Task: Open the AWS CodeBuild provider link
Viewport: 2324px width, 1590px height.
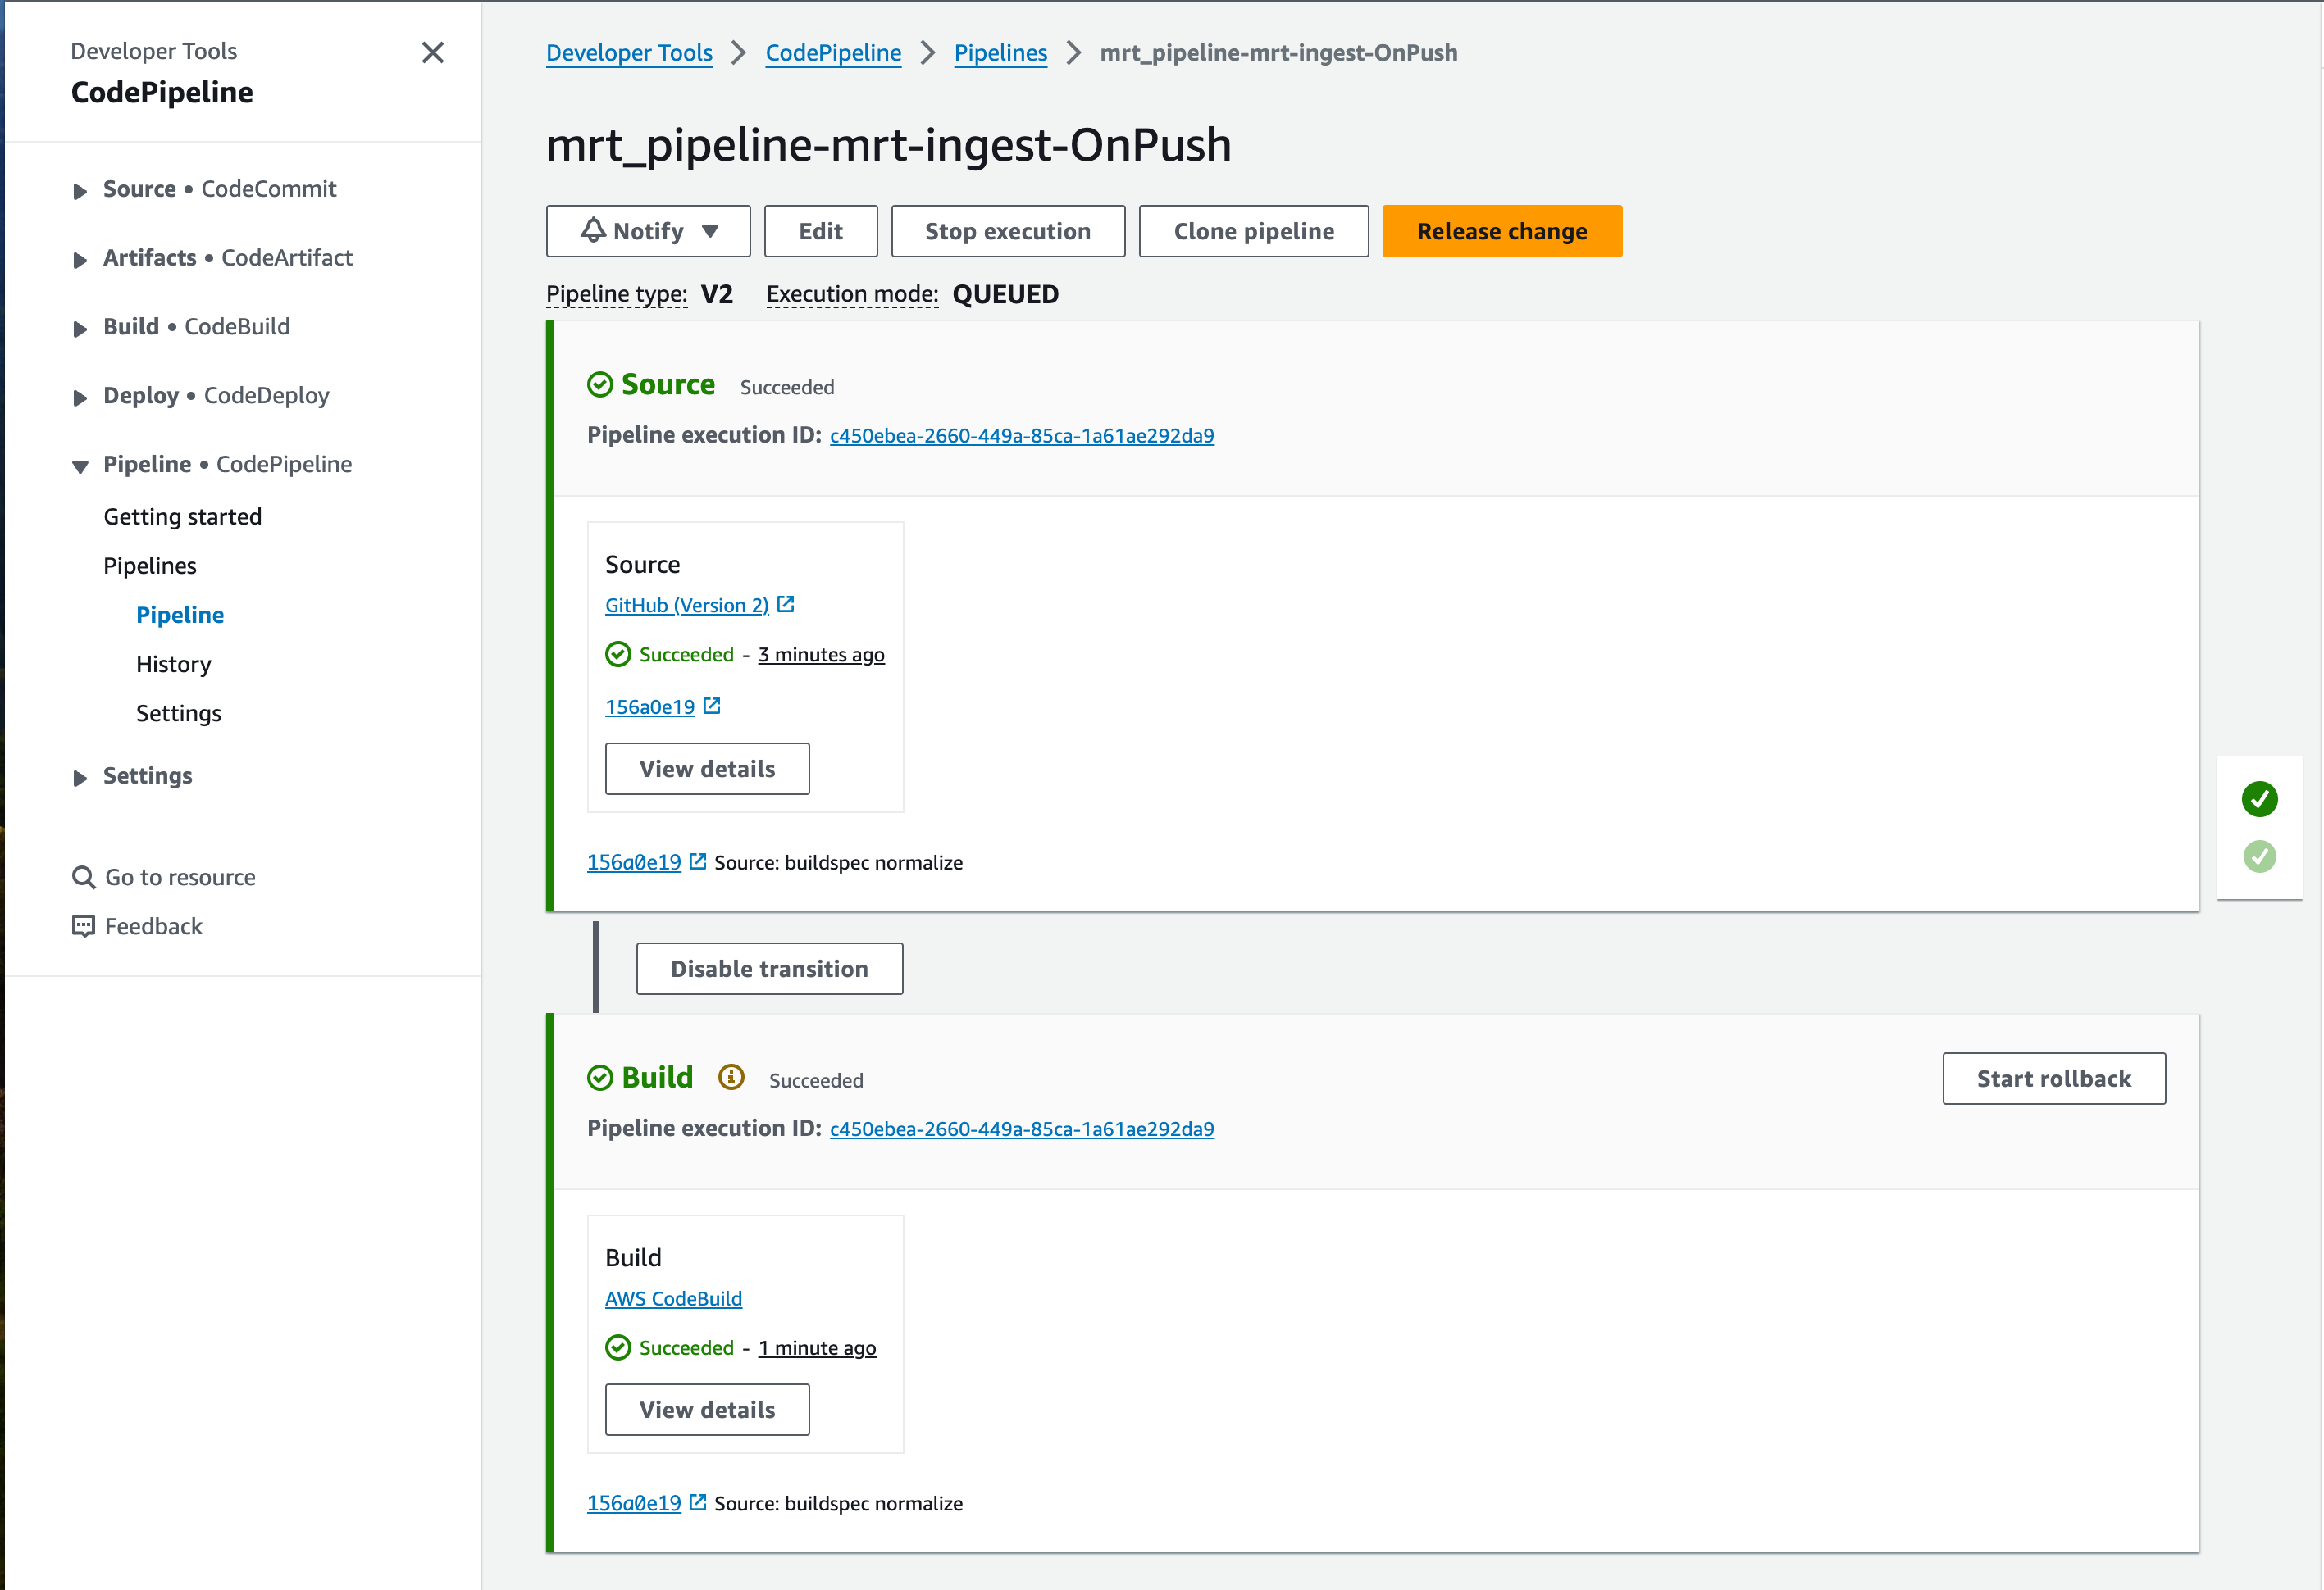Action: (x=674, y=1298)
